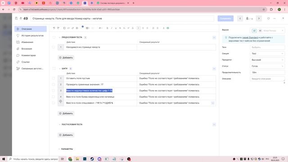Open test case comments icon in header
This screenshot has height=162, width=288.
(268, 18)
